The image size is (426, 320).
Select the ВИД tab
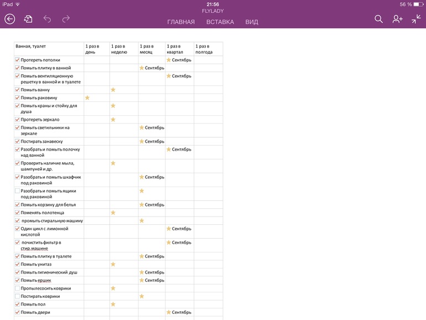[252, 22]
